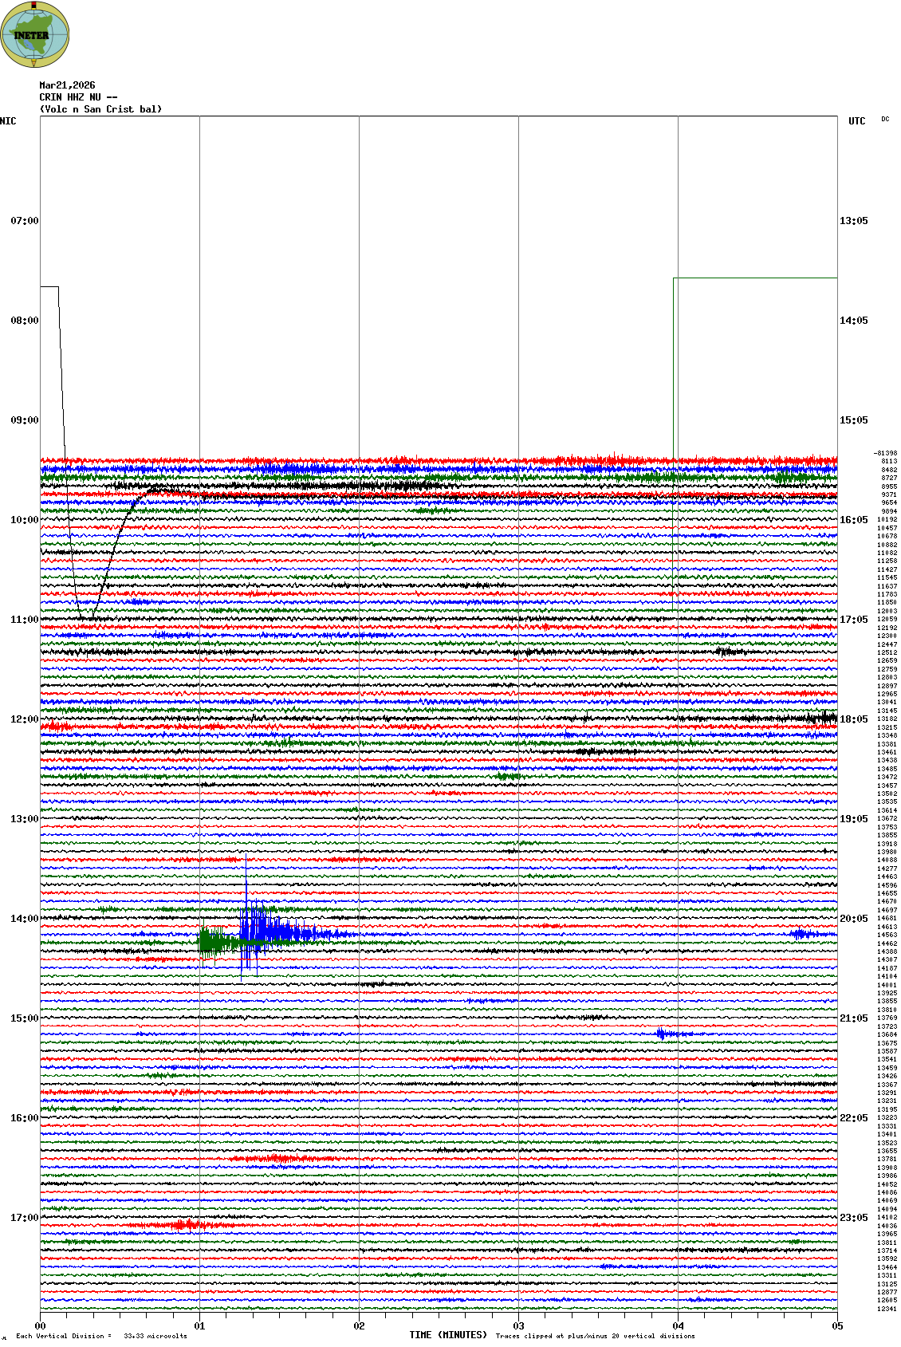Click the INETER logo
The height and width of the screenshot is (1347, 901).
pos(35,34)
